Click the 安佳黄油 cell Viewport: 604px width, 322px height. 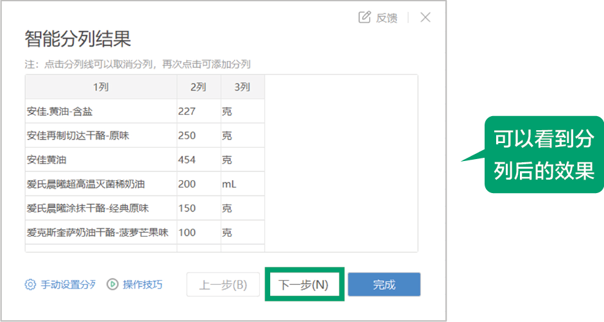click(47, 160)
